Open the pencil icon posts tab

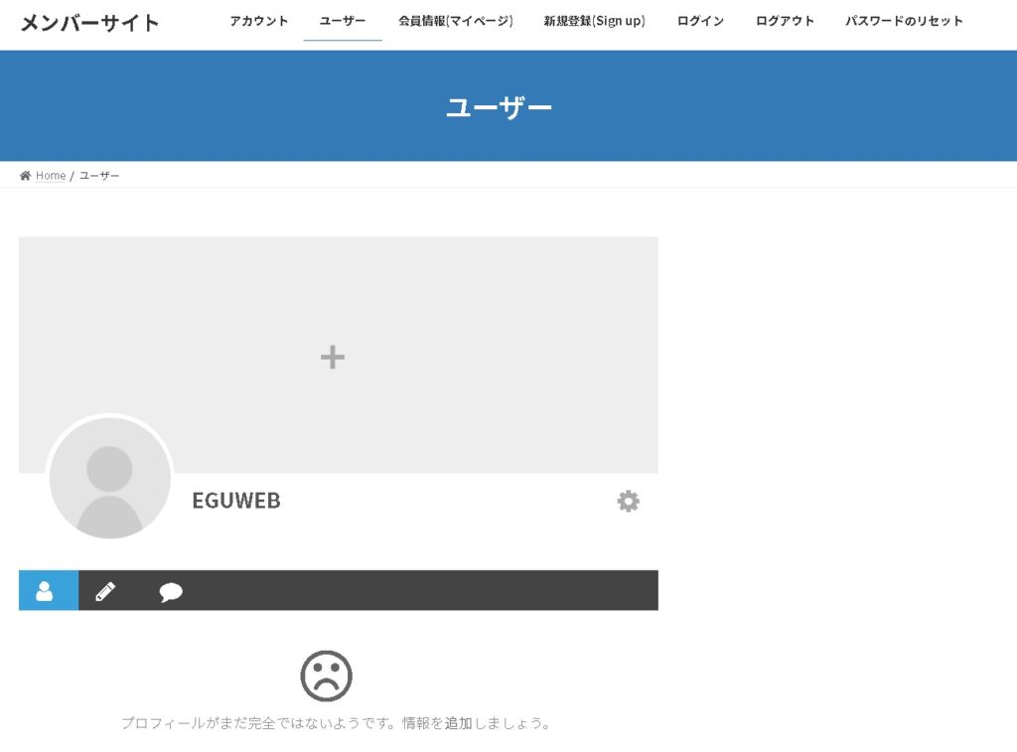pyautogui.click(x=105, y=592)
